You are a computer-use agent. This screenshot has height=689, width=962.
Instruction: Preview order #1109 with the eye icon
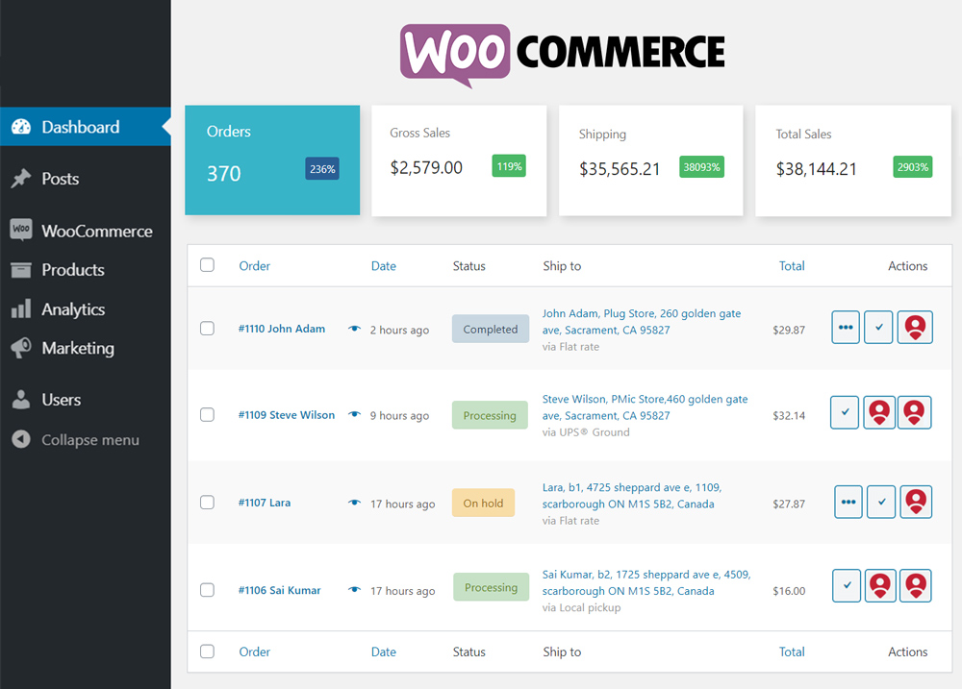(x=354, y=414)
